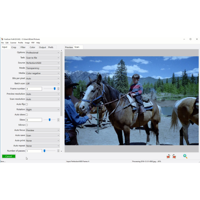Switch to the Preview tab
The height and width of the screenshot is (200, 200).
[69, 47]
